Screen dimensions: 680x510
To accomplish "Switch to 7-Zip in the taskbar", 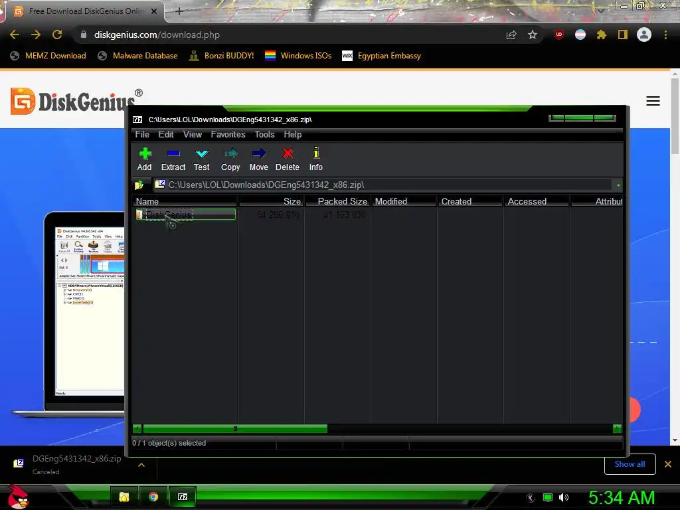I will pos(183,497).
